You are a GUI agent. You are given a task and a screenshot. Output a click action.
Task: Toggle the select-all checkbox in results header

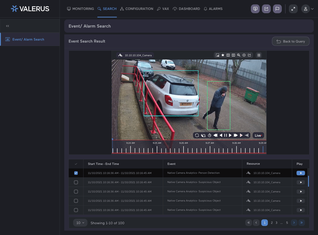pos(76,164)
